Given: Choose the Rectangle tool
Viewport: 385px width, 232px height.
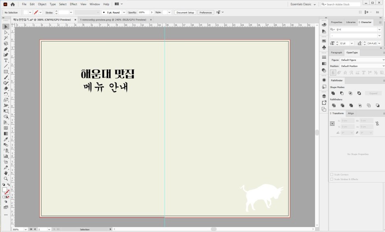Looking at the screenshot, I should [6, 72].
